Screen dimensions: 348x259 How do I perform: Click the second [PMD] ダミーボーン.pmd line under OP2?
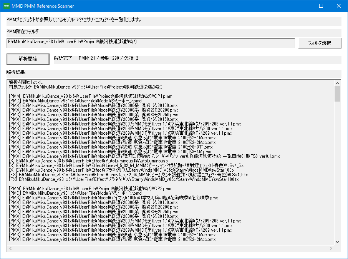point(75,193)
